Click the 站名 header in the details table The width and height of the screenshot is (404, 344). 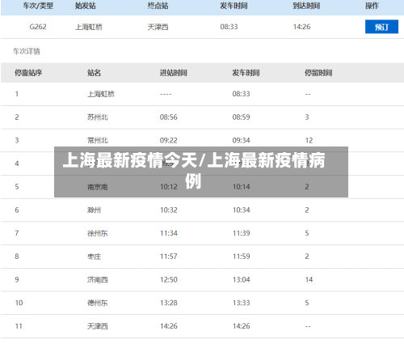pyautogui.click(x=94, y=73)
